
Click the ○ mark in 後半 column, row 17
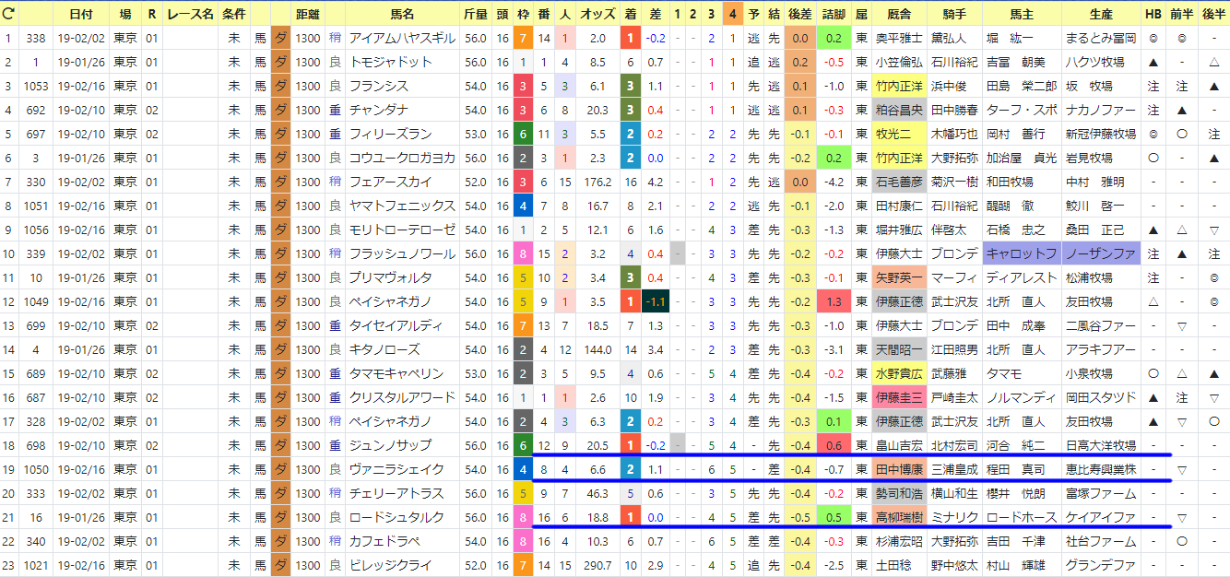click(x=1214, y=421)
